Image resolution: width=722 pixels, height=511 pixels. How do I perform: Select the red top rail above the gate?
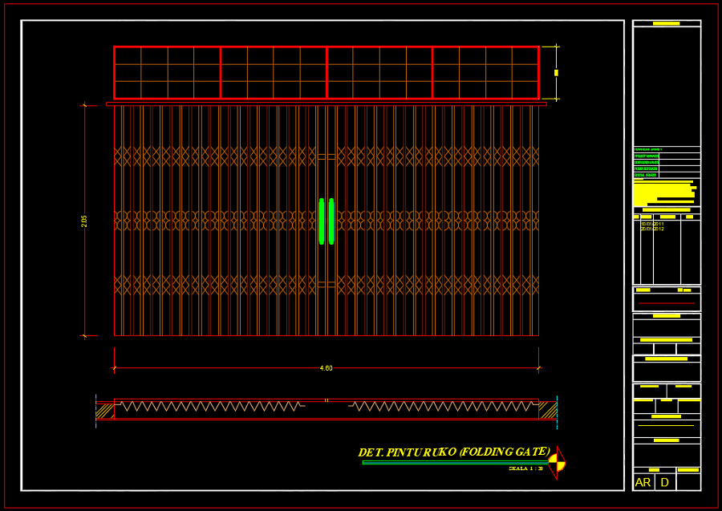327,104
